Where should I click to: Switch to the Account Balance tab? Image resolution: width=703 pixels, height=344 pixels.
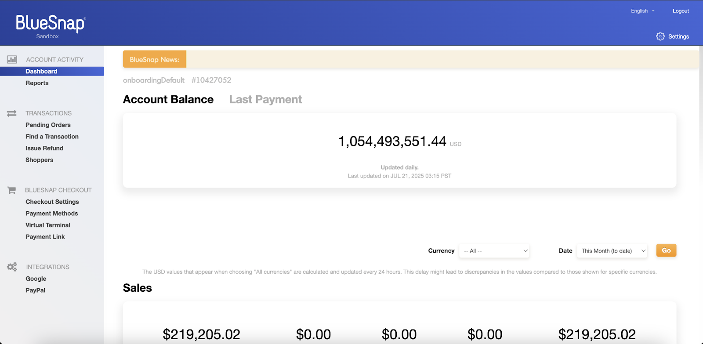(x=168, y=100)
